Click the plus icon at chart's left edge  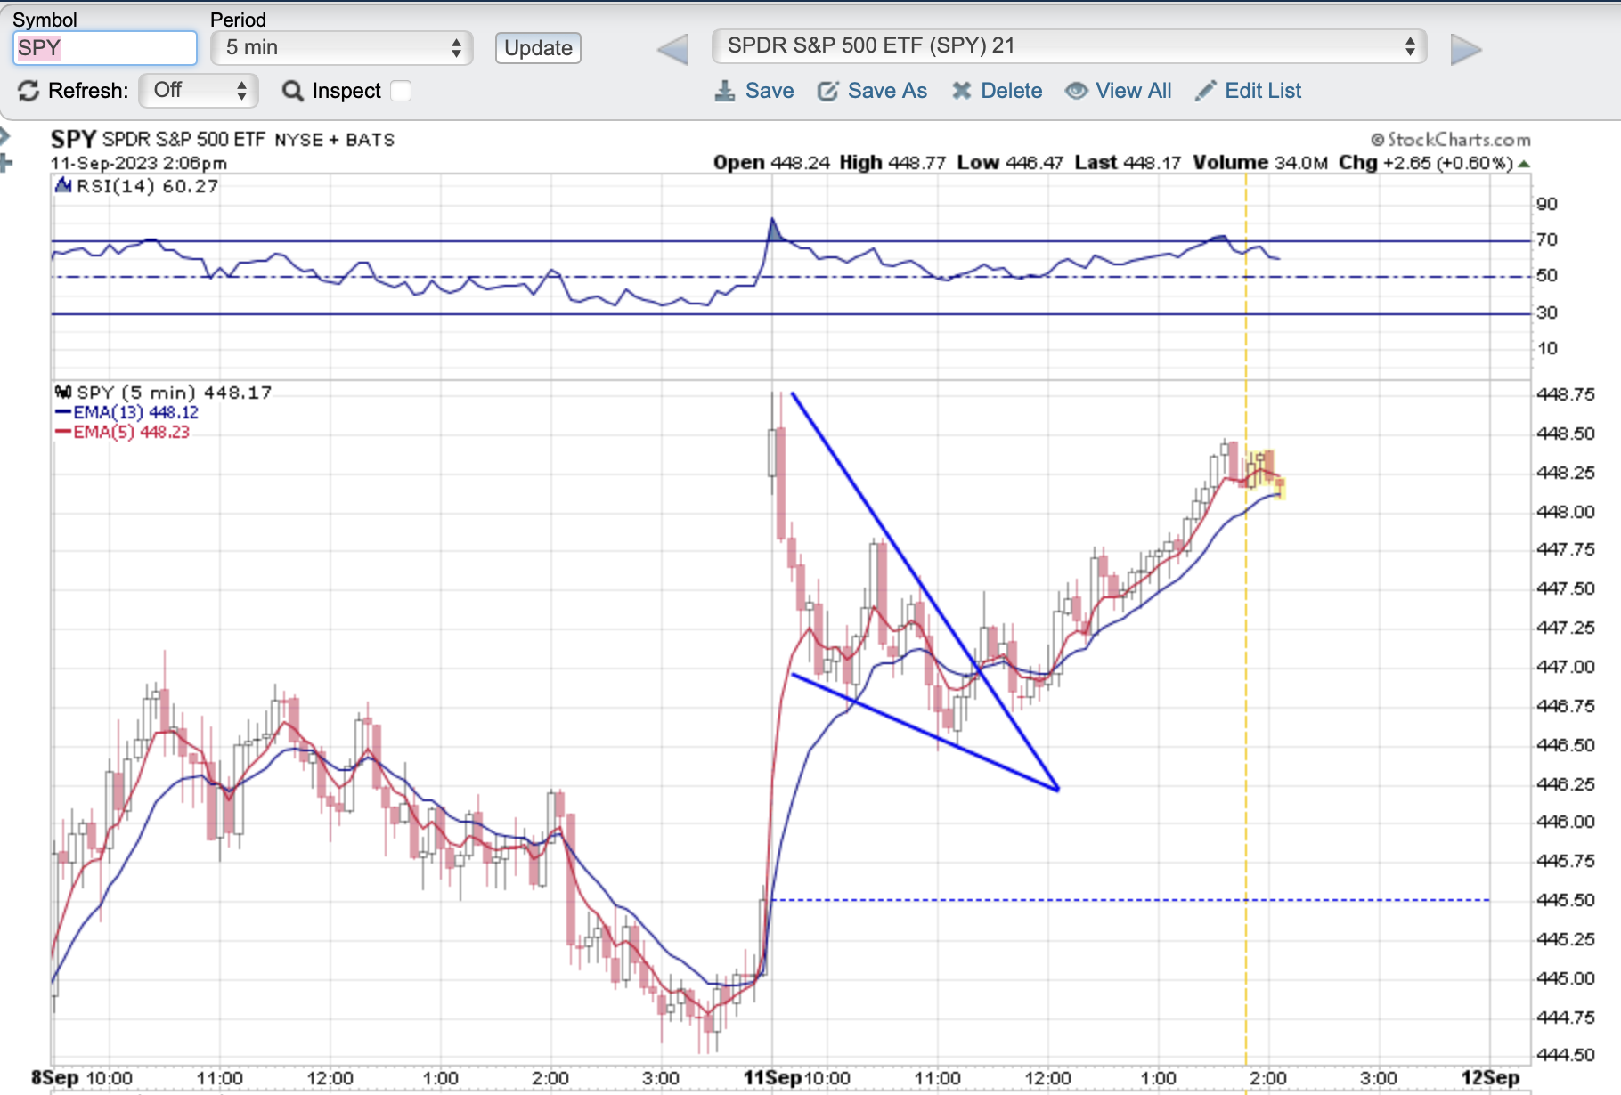click(x=5, y=163)
